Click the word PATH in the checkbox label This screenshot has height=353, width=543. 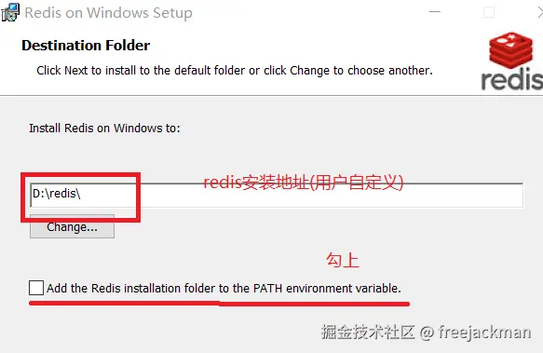[x=267, y=288]
